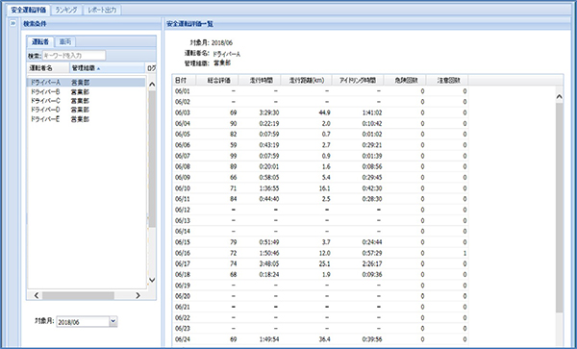The height and width of the screenshot is (349, 577).
Task: Click distance 44.9 in 06/03 row
Action: [x=325, y=112]
